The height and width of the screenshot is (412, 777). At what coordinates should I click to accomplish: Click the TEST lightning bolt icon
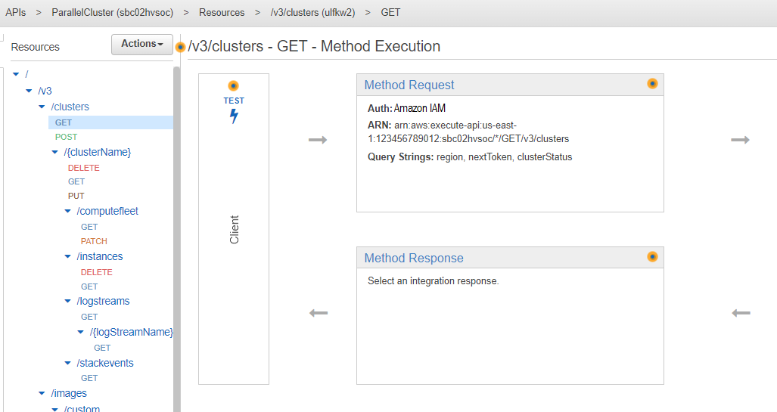coord(234,116)
